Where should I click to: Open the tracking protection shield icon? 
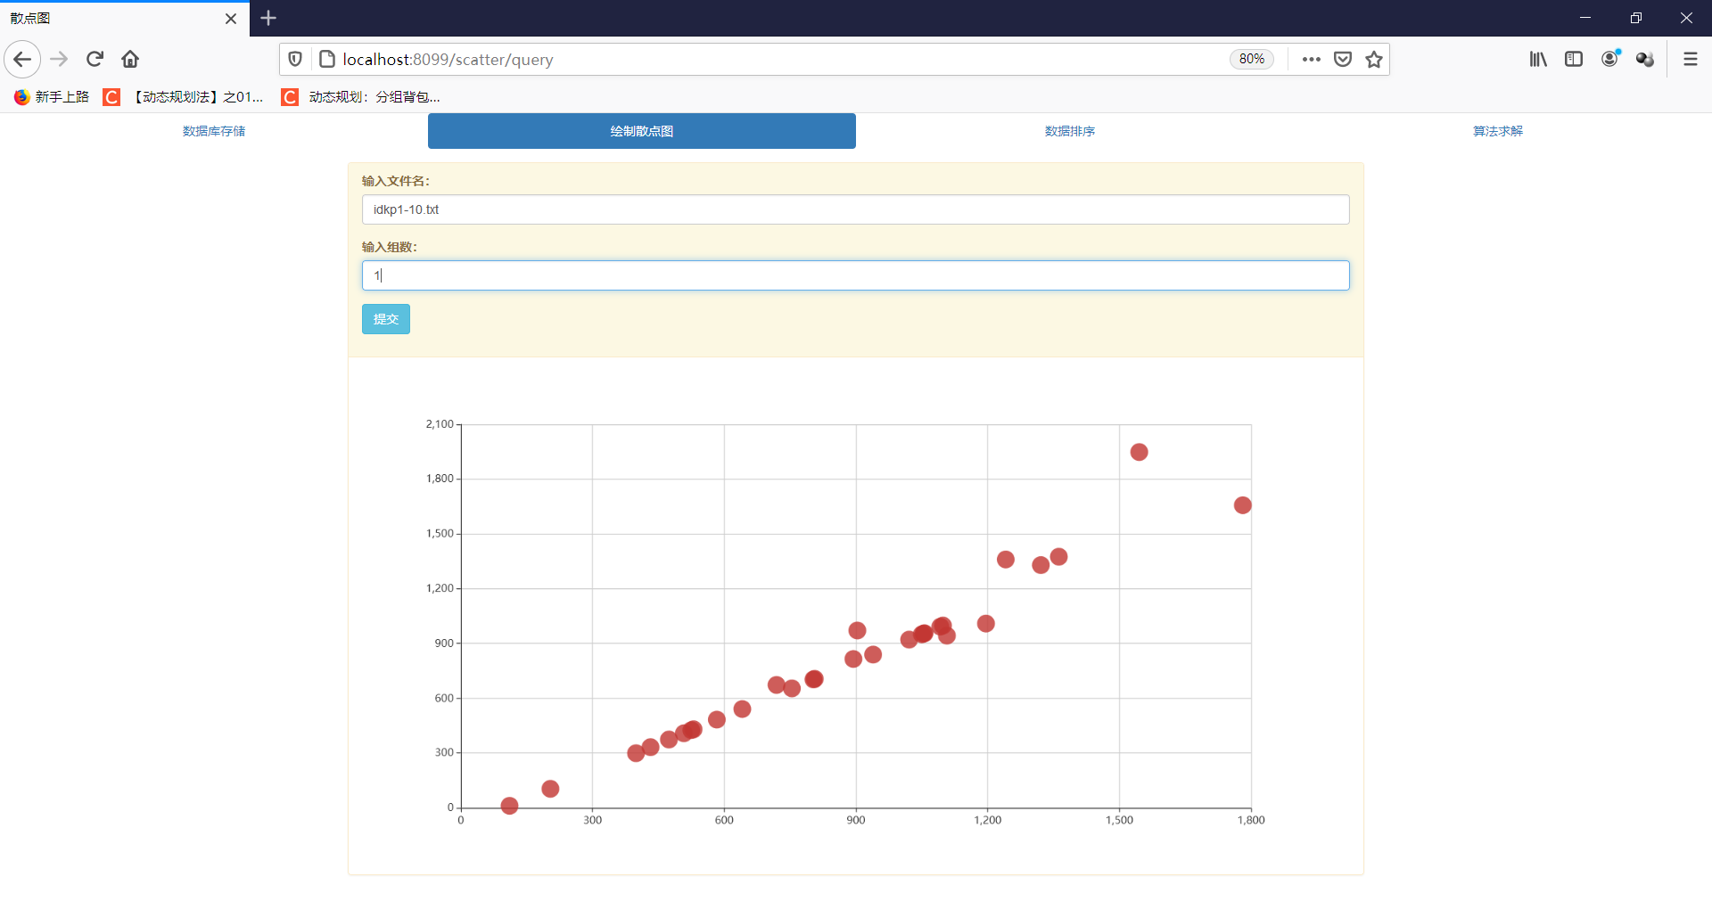click(295, 60)
